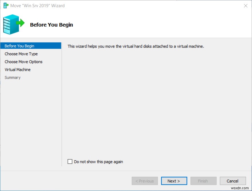
Task: Click the disabled Previous button
Action: click(x=145, y=181)
